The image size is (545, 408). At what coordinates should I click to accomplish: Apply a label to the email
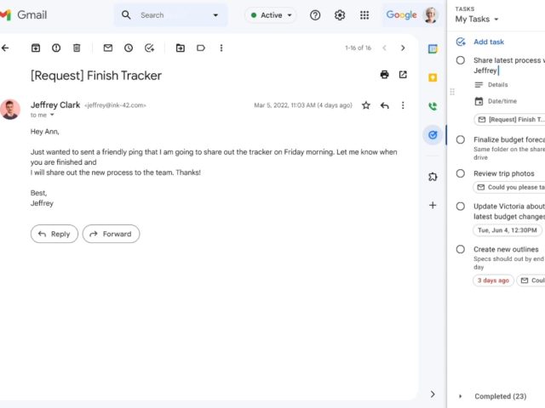(201, 48)
